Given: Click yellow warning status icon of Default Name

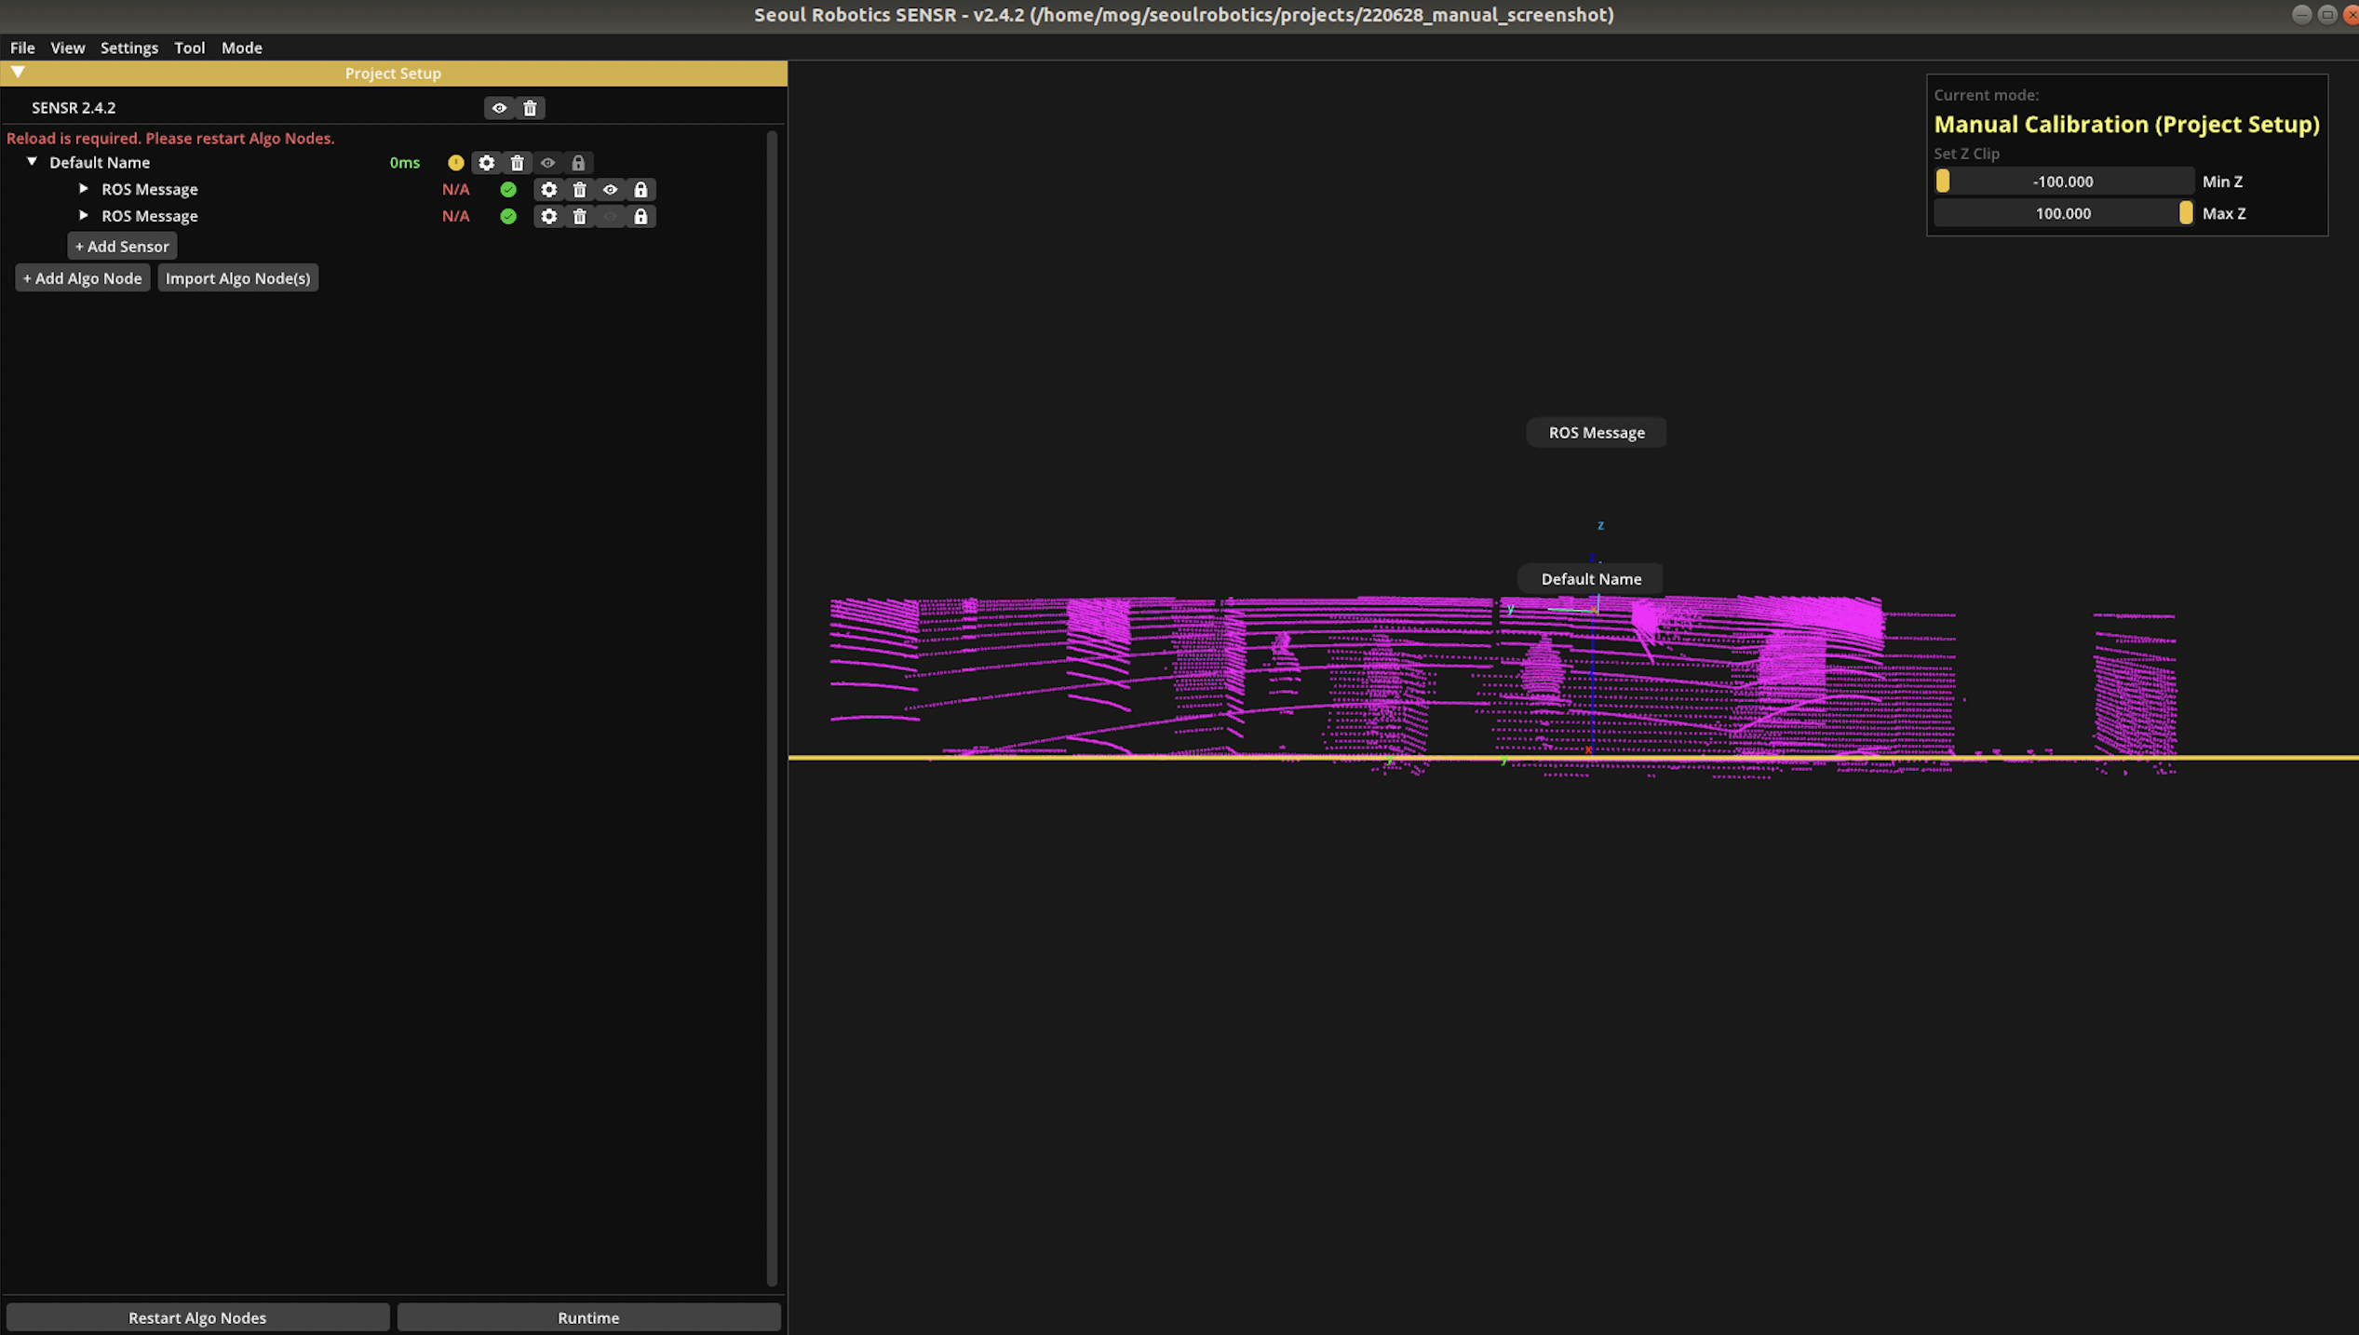Looking at the screenshot, I should pos(455,163).
